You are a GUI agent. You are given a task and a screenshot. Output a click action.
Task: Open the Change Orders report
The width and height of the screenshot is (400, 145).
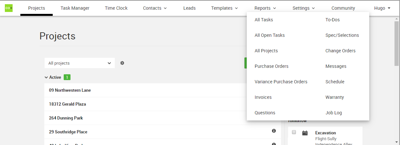point(340,51)
